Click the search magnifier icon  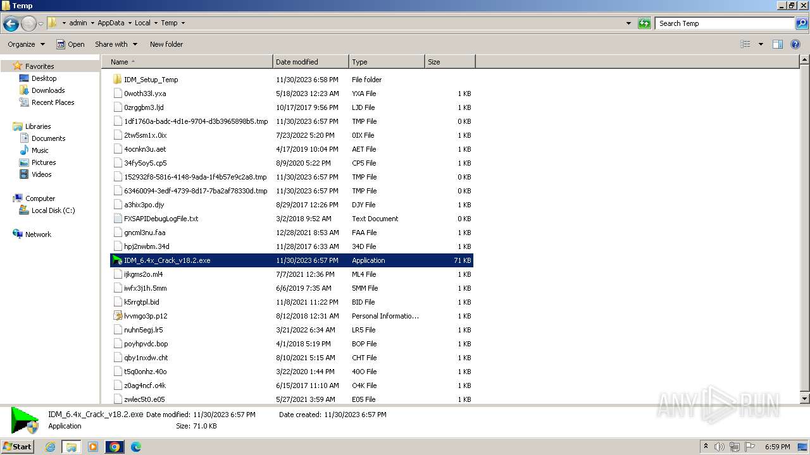coord(802,23)
